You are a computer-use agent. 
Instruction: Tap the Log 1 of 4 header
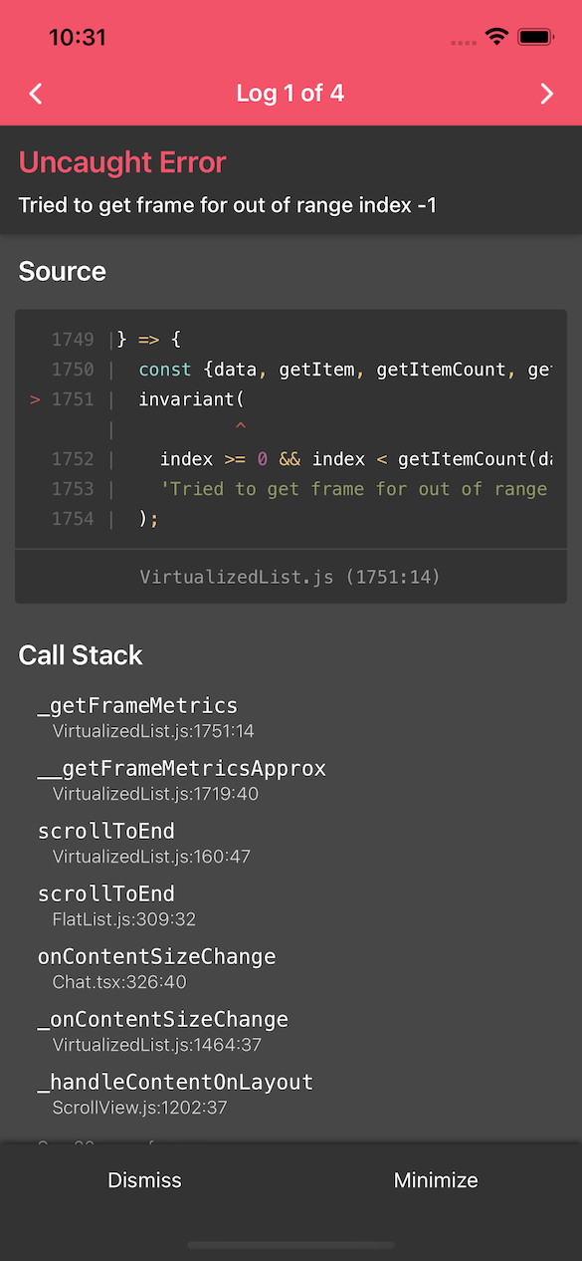(291, 94)
